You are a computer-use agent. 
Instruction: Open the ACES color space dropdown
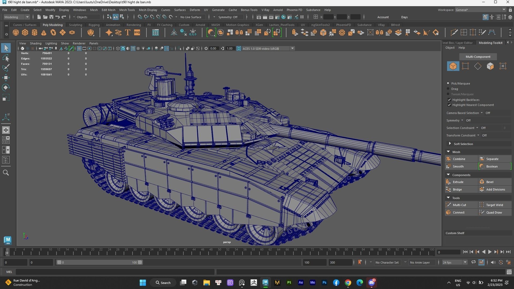tap(268, 48)
